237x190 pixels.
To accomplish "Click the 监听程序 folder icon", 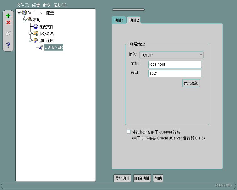I will [x=36, y=40].
